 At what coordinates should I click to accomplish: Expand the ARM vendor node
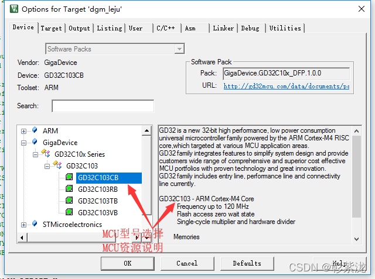23,131
